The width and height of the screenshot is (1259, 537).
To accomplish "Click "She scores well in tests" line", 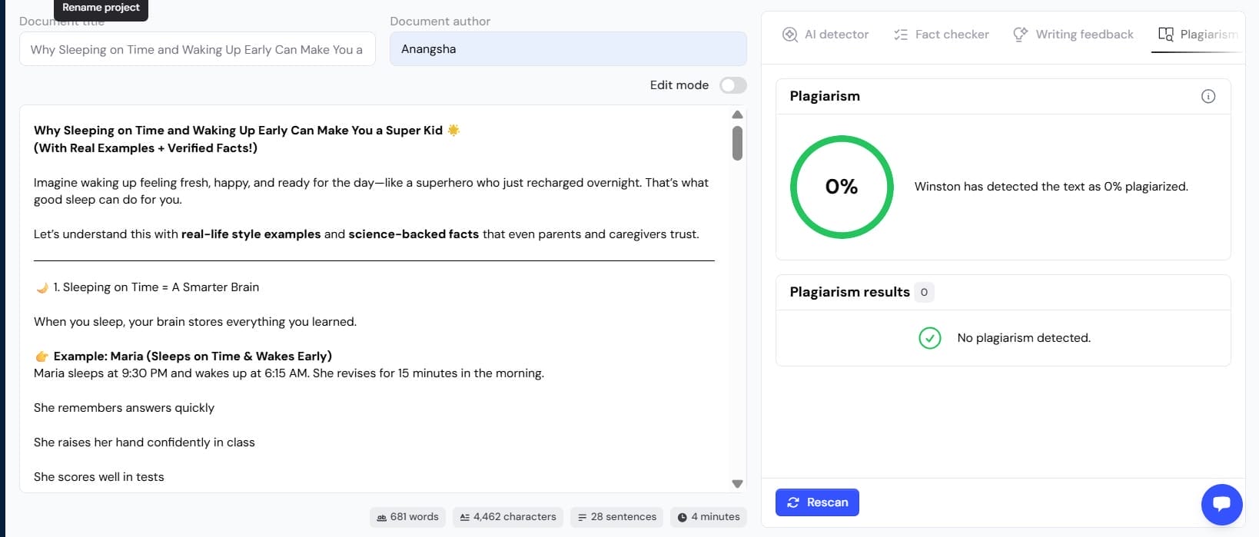I will click(99, 477).
